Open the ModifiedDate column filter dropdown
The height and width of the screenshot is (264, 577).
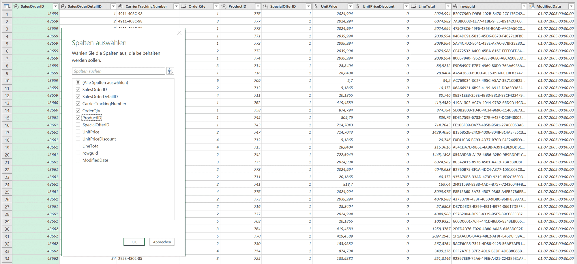point(571,6)
